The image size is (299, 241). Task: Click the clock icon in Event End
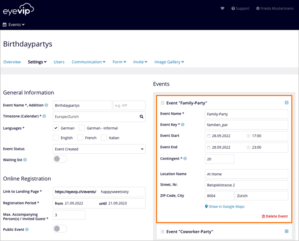click(249, 147)
